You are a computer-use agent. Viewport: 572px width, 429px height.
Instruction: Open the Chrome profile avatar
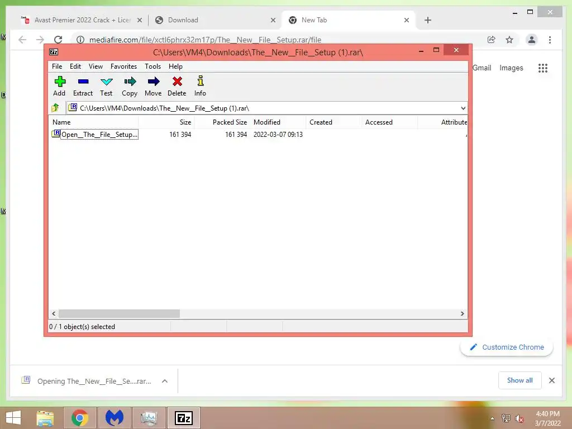[x=532, y=40]
